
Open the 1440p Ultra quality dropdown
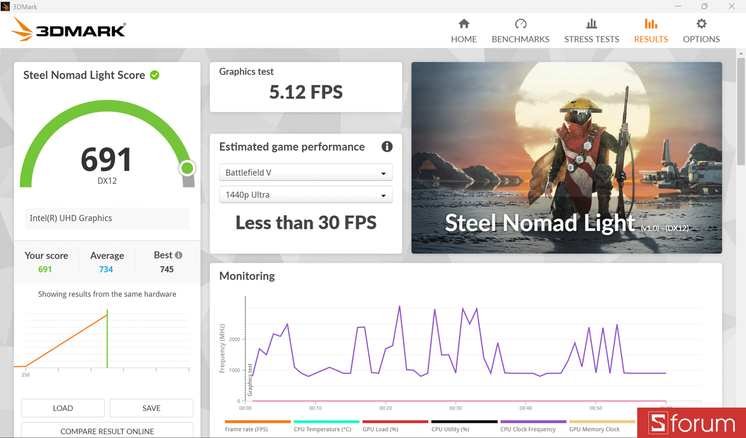305,194
